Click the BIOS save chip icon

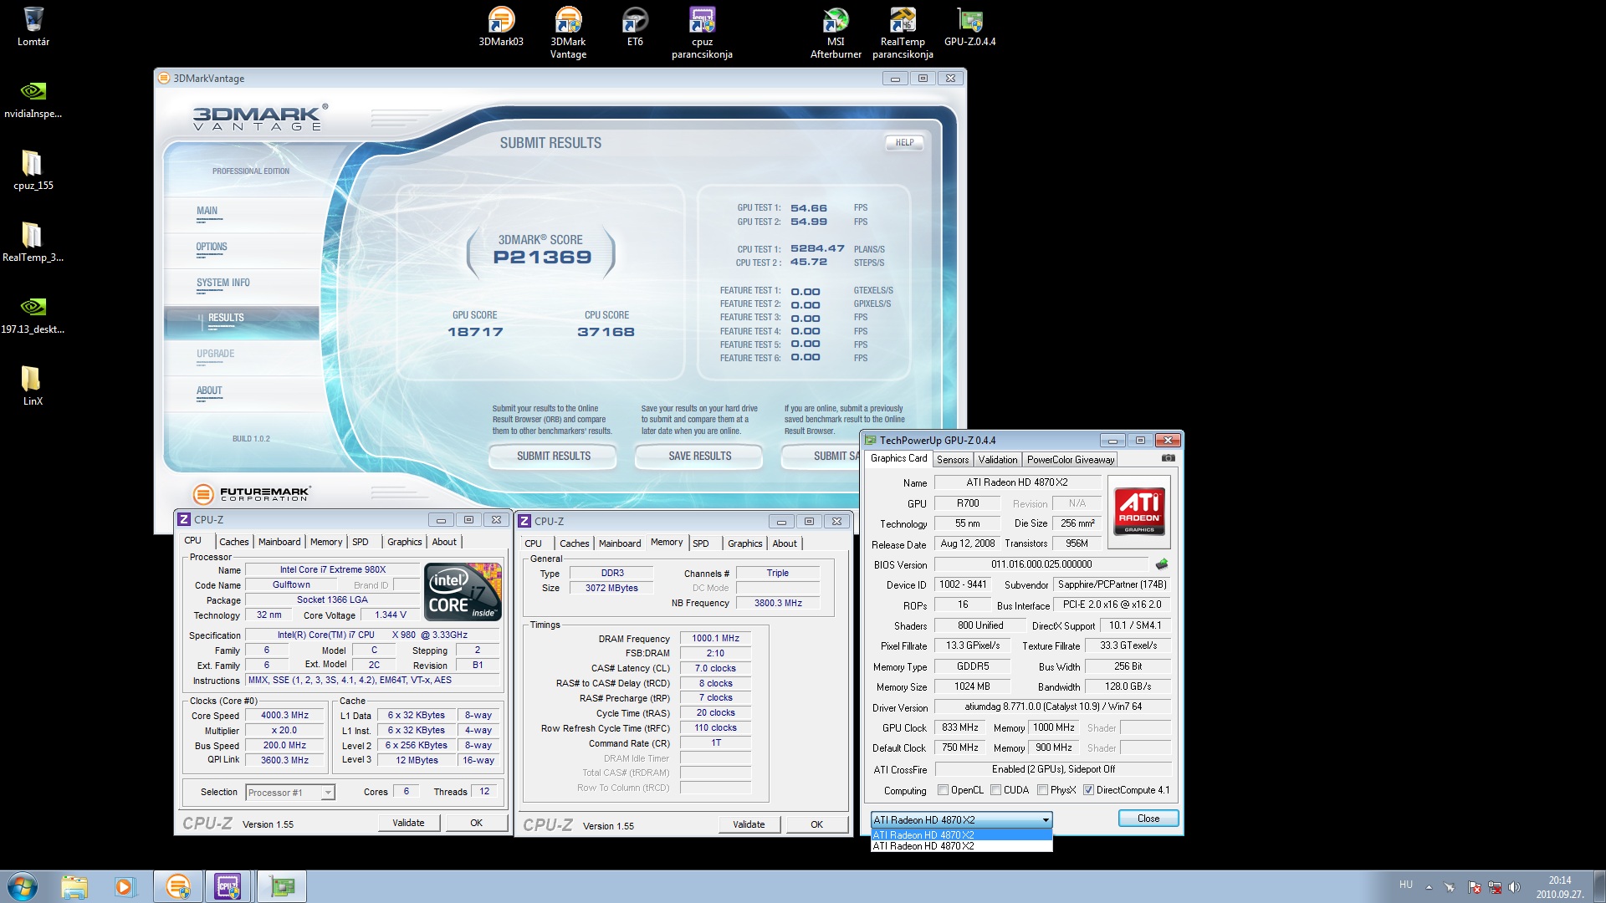[x=1161, y=564]
